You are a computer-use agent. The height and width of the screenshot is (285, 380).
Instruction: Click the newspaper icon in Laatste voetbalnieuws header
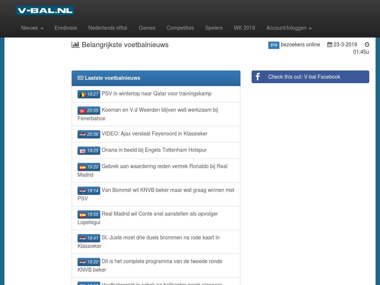pyautogui.click(x=81, y=78)
